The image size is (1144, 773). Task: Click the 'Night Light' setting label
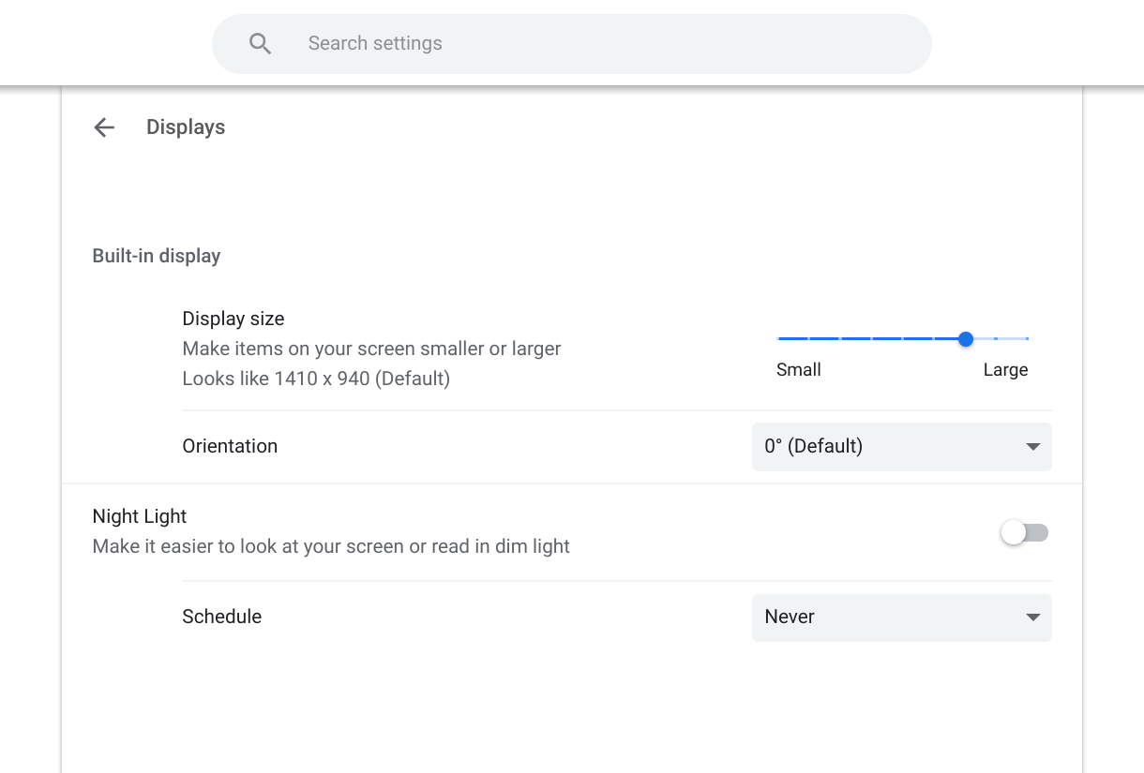(x=139, y=516)
